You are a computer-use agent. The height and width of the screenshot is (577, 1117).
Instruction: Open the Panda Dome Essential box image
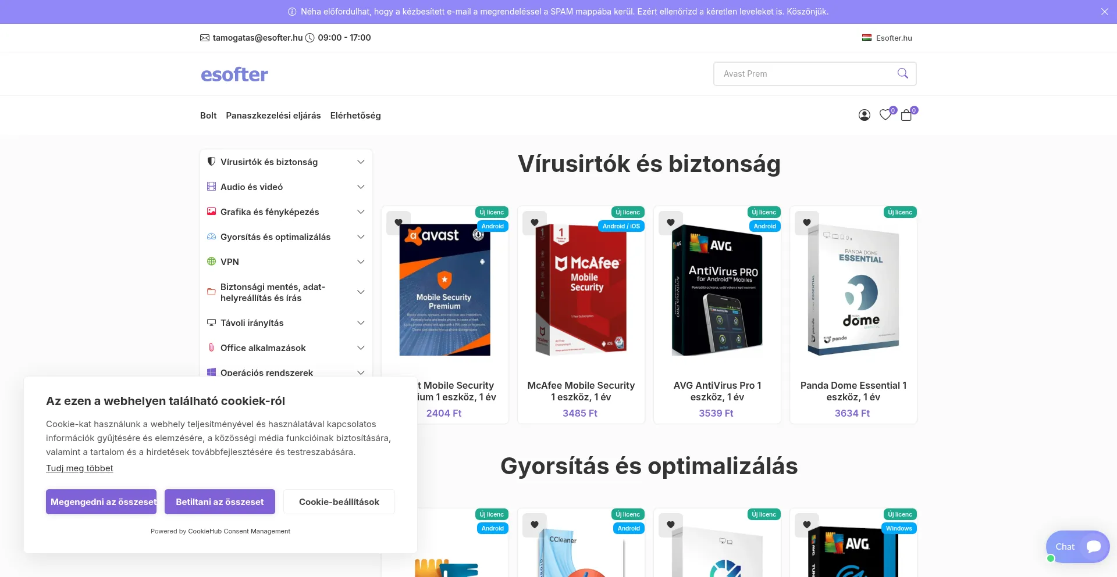pyautogui.click(x=853, y=290)
